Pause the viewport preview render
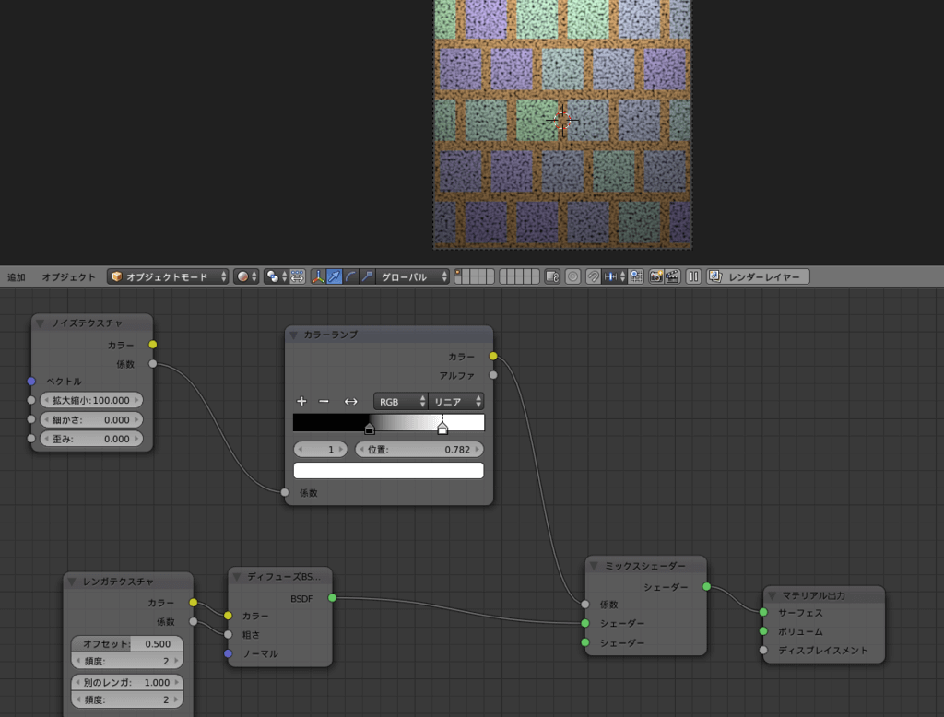944x717 pixels. [693, 276]
